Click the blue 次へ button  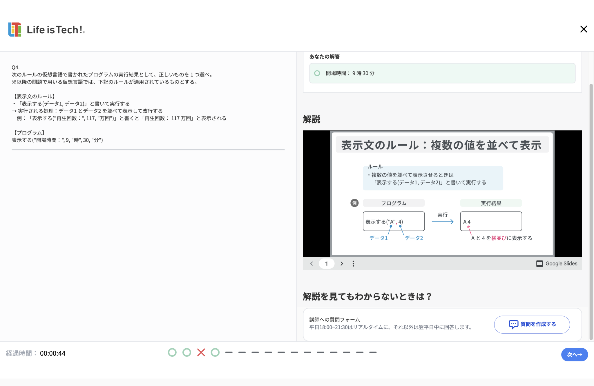(x=574, y=354)
